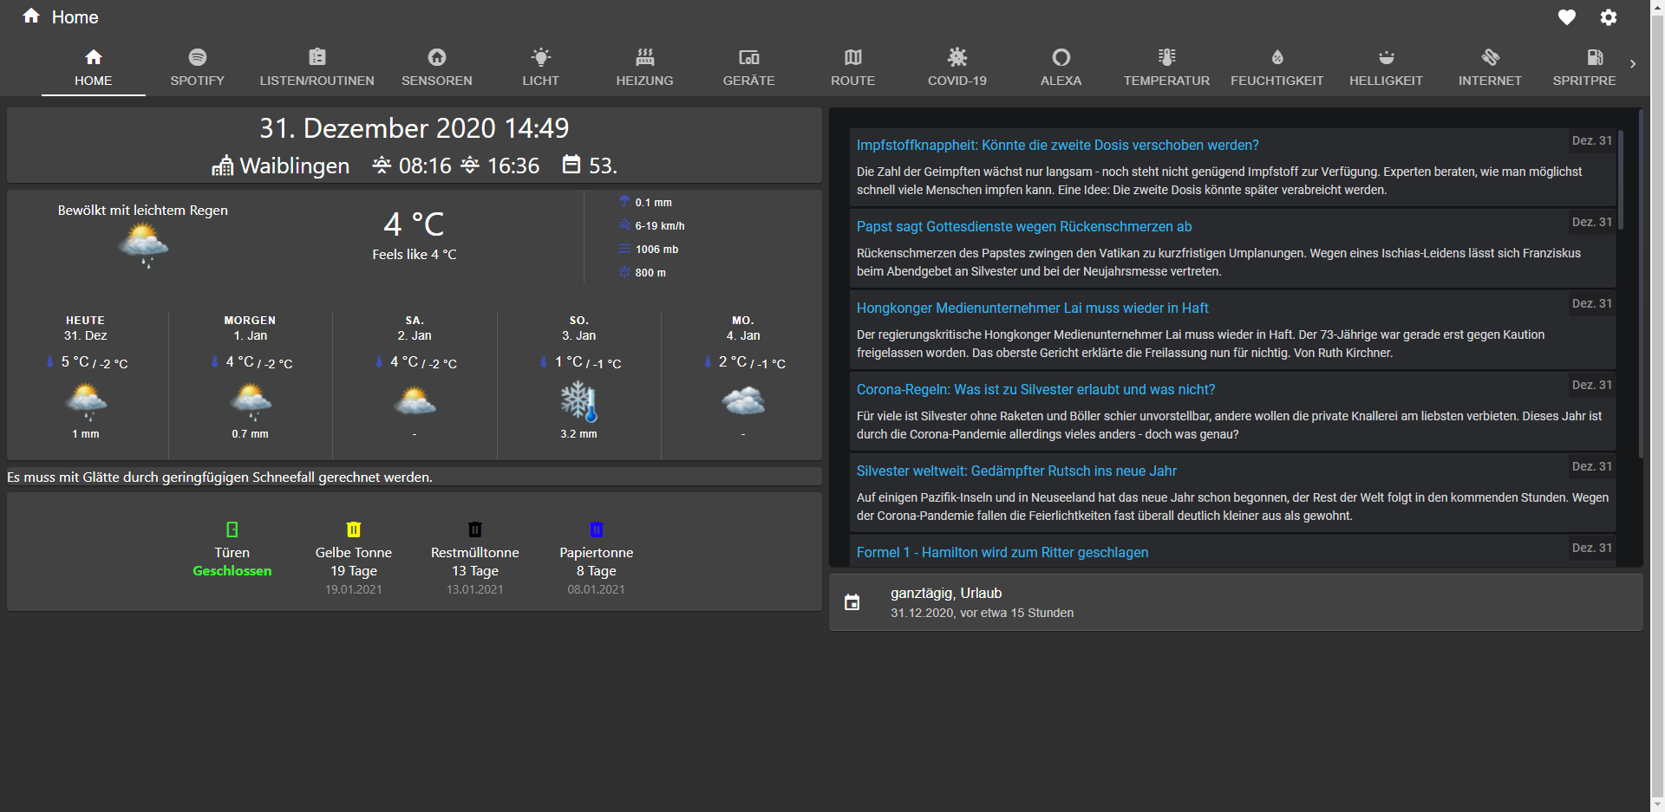The width and height of the screenshot is (1665, 812).
Task: Click the snow line icon 800 m
Action: pos(624,271)
